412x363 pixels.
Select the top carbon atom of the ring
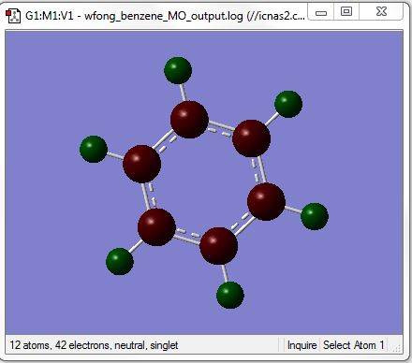tap(189, 120)
